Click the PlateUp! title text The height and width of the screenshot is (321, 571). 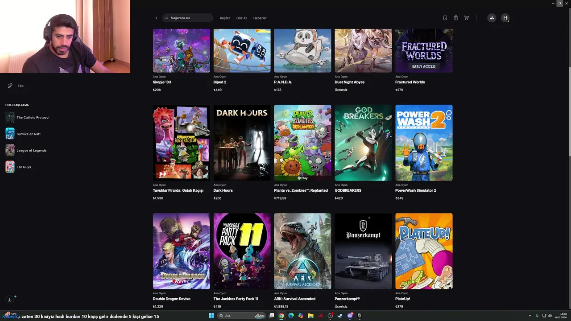pos(402,299)
